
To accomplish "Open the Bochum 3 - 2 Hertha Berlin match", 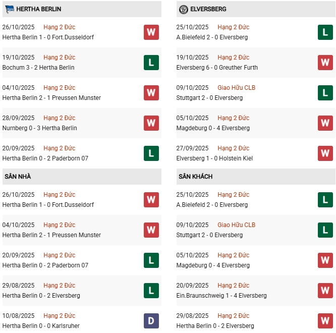I will coord(38,68).
